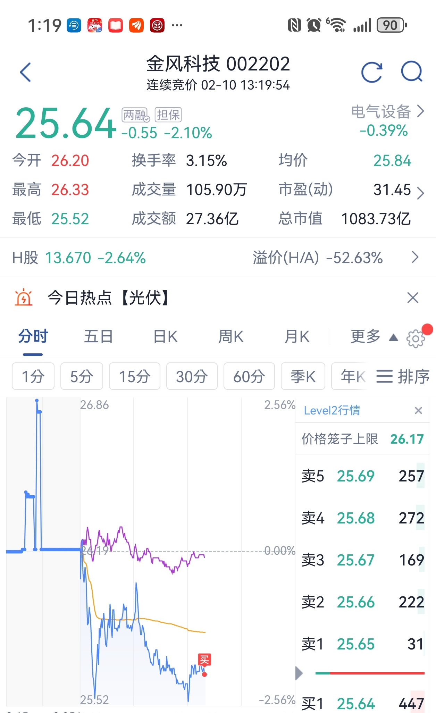Open chart settings gear icon

point(416,338)
